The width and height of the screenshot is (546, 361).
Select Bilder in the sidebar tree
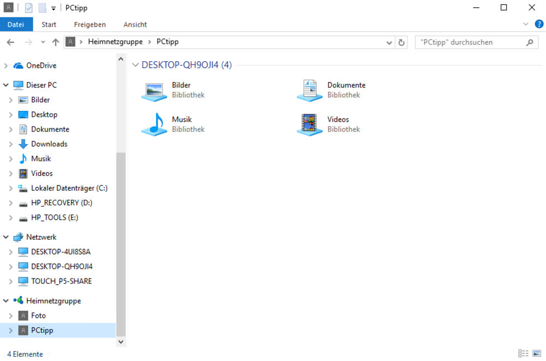pyautogui.click(x=40, y=100)
